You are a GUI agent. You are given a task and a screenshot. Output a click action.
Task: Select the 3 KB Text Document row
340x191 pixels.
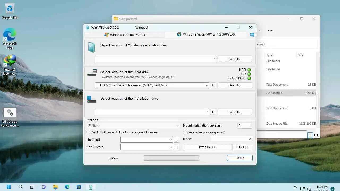click(286, 108)
